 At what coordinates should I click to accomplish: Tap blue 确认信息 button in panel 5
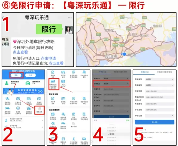(x=154, y=122)
